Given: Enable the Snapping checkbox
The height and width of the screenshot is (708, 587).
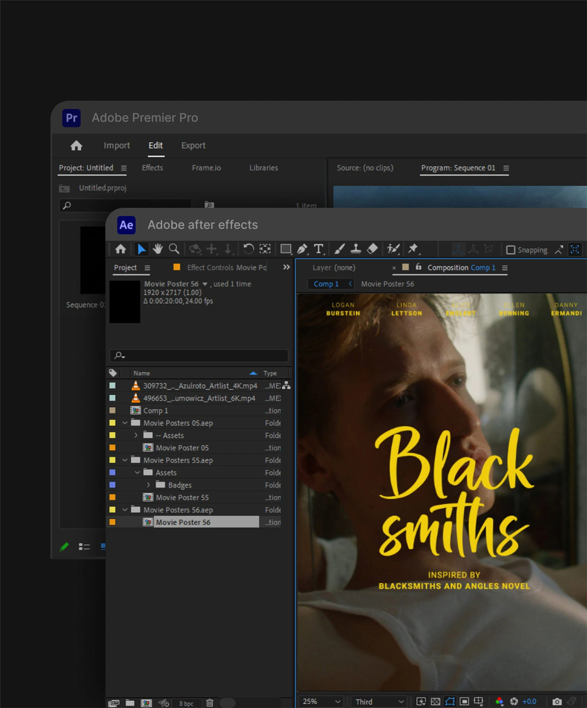Looking at the screenshot, I should [511, 250].
